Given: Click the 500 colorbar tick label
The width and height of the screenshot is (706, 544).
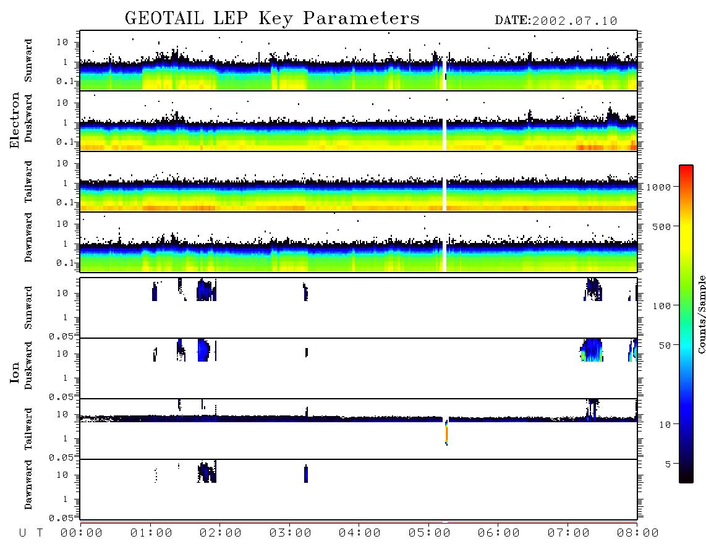Looking at the screenshot, I should pyautogui.click(x=661, y=226).
